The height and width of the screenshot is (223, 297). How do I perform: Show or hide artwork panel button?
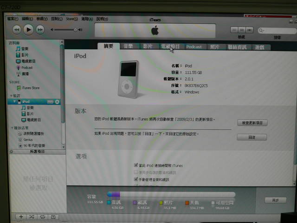coord(53,217)
